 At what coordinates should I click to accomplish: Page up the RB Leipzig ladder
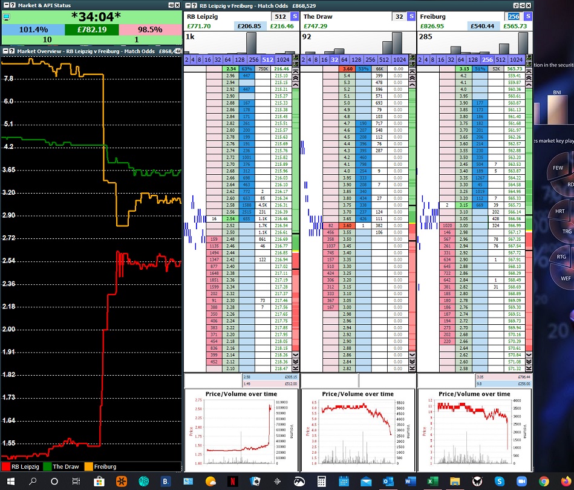296,77
